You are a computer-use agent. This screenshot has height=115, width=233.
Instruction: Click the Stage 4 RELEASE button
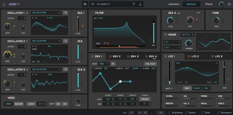point(145,99)
